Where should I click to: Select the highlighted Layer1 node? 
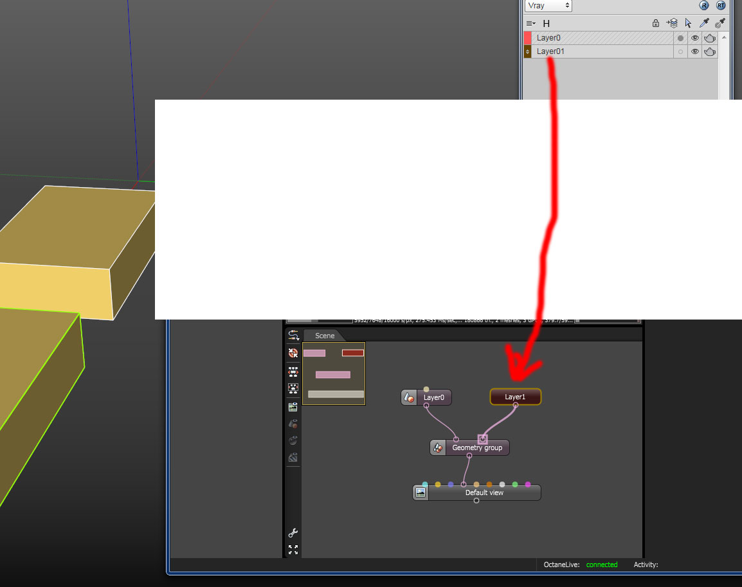pos(515,397)
